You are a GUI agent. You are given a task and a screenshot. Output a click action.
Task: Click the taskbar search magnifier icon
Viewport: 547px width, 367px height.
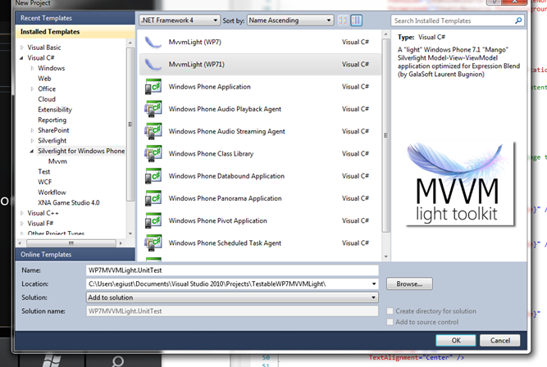[117, 361]
